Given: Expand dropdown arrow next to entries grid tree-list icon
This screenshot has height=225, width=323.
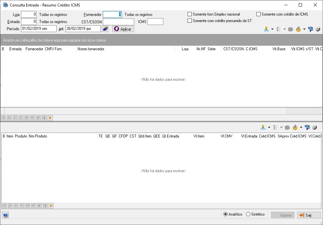Looking at the screenshot, I should (285, 29).
